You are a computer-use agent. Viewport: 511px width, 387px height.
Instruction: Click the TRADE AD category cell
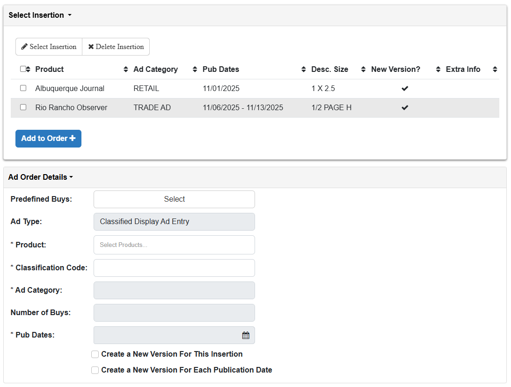pos(152,108)
